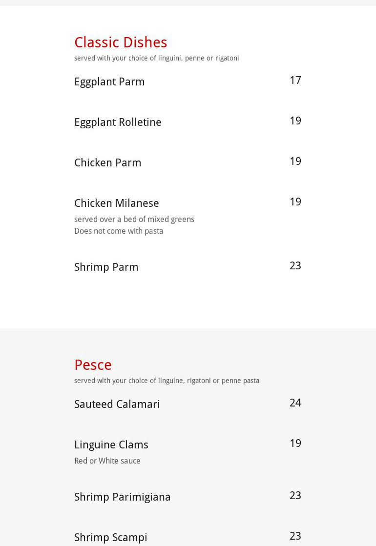Choose the Chicken Milanese menu item
The image size is (376, 546).
(116, 203)
